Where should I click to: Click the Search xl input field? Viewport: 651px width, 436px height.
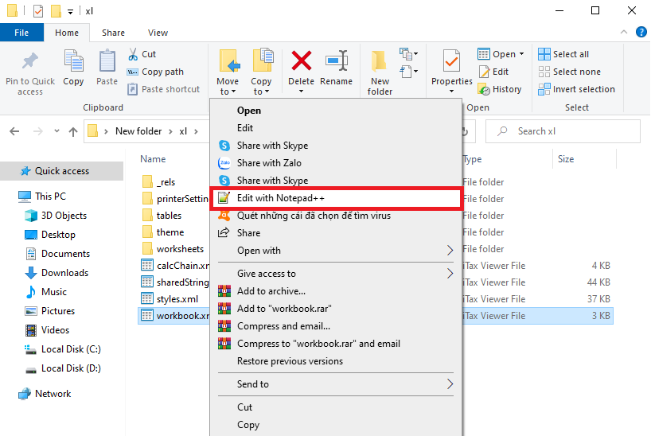click(563, 131)
